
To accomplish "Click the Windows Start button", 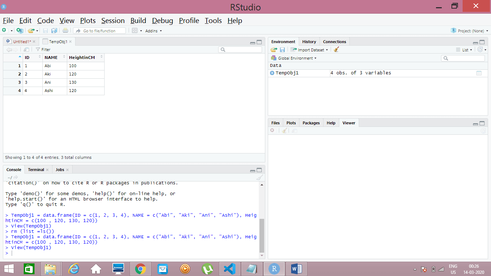I will point(9,269).
